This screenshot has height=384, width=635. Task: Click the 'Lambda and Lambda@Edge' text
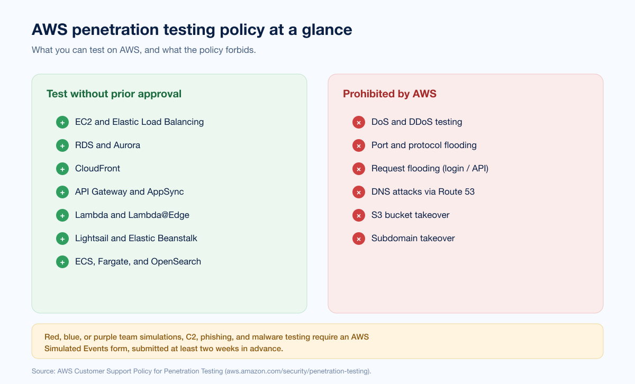(132, 215)
